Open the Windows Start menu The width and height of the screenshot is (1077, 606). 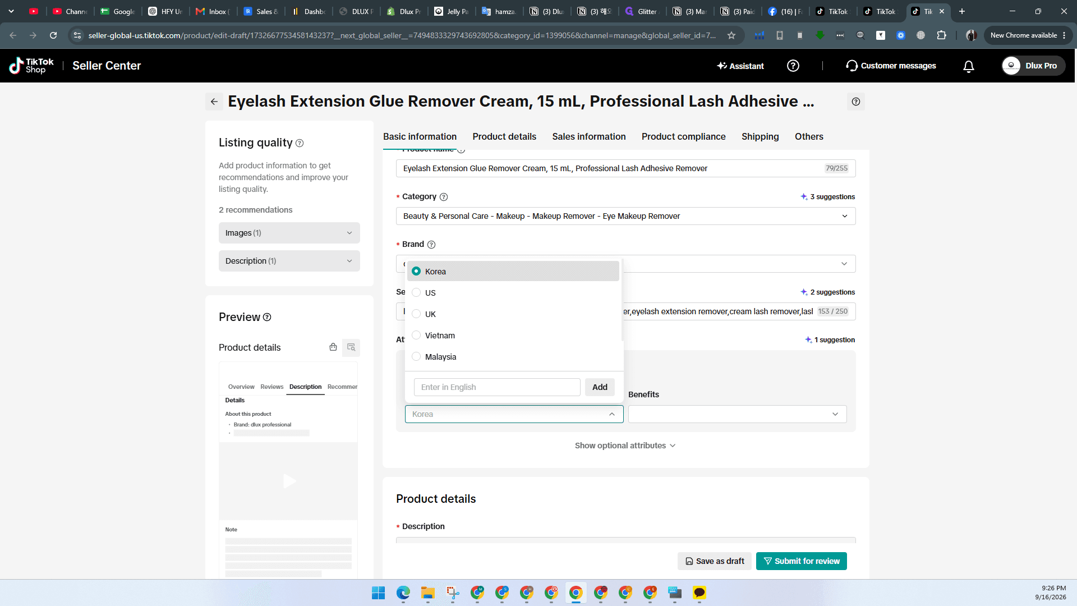pyautogui.click(x=379, y=593)
